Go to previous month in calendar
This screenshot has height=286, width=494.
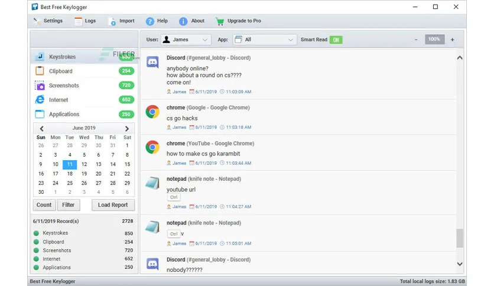coord(41,128)
